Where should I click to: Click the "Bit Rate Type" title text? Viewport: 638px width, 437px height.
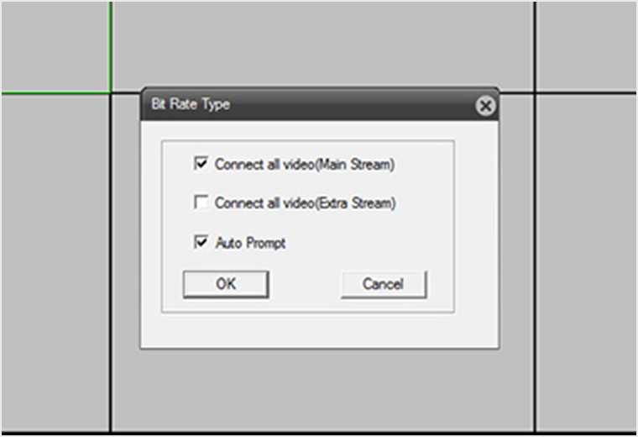click(x=190, y=105)
